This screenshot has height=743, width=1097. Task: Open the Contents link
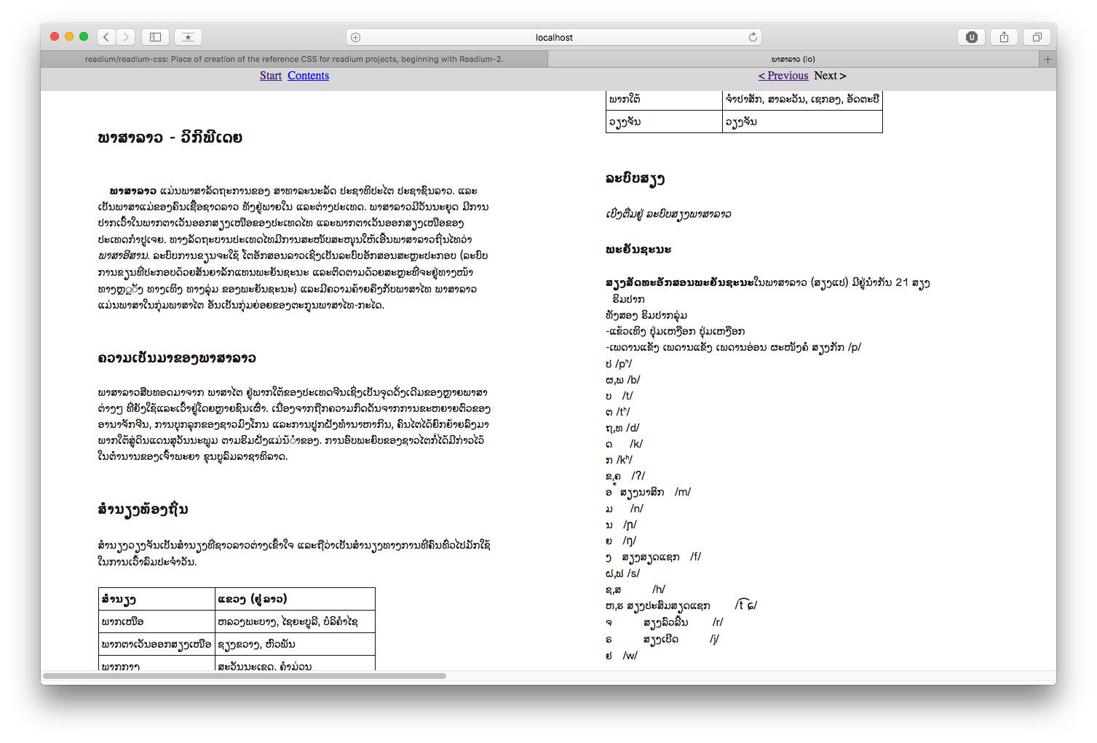coord(308,76)
